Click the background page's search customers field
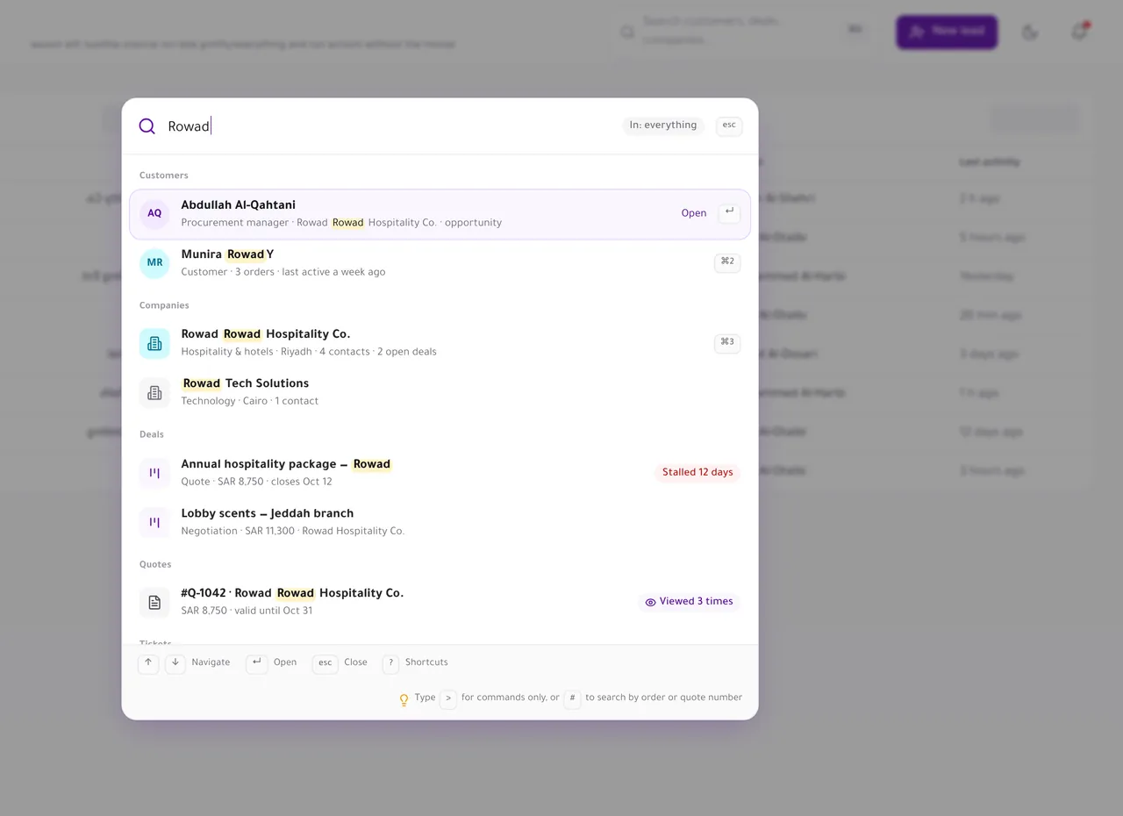 point(741,31)
